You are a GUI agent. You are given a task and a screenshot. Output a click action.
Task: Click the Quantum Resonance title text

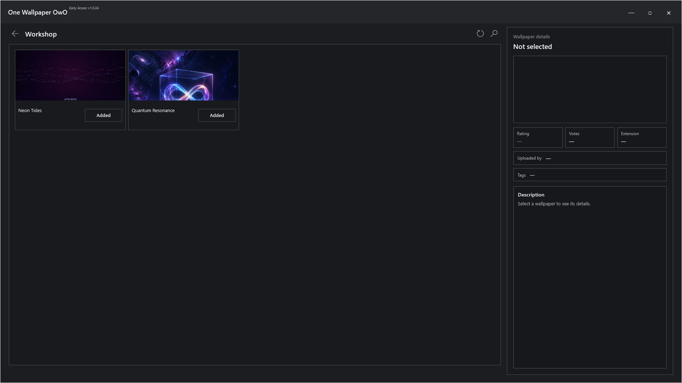point(153,111)
